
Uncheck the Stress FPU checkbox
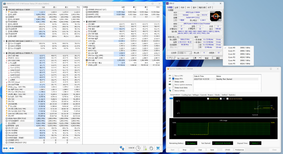click(x=173, y=79)
